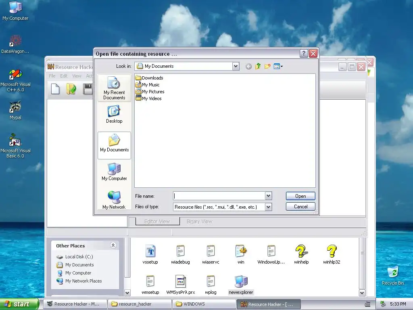Open DataWagon desktop shortcut
This screenshot has height=310, width=413.
15,44
